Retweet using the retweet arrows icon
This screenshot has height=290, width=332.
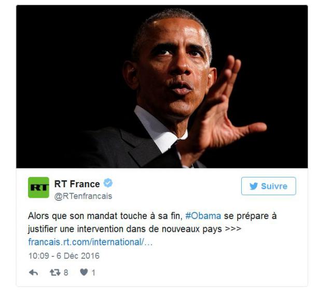tap(55, 272)
